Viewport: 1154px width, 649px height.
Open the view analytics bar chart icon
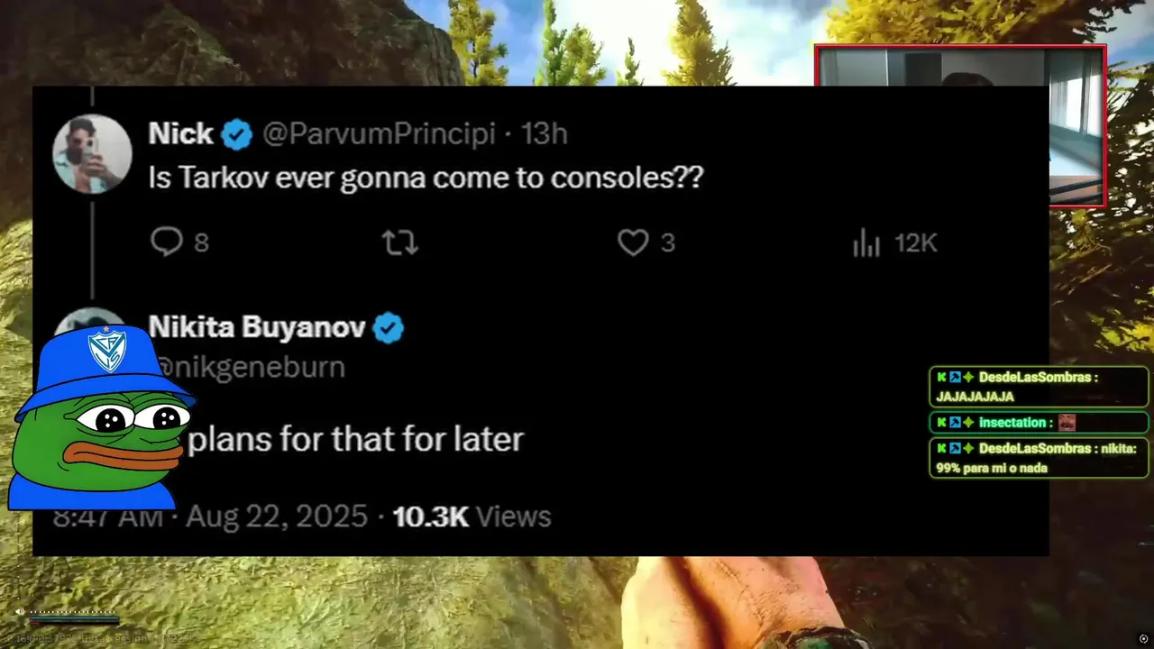[866, 242]
